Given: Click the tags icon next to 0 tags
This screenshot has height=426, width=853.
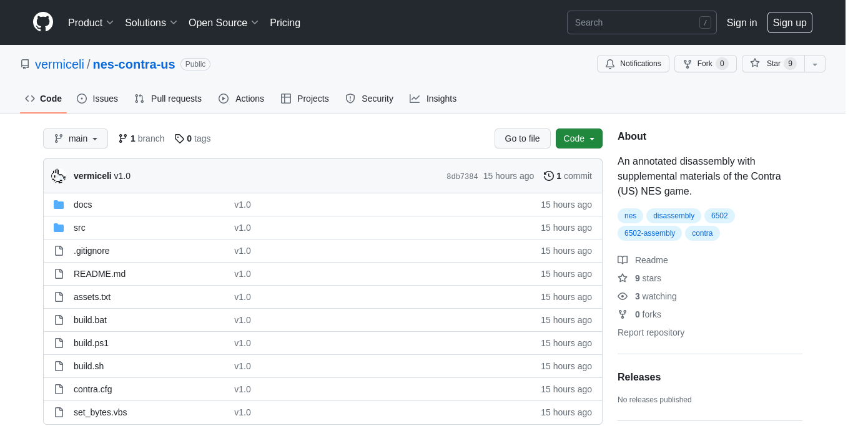Looking at the screenshot, I should (179, 138).
